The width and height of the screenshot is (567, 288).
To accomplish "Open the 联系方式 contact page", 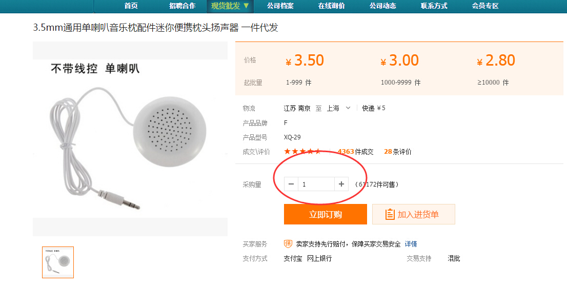I will pyautogui.click(x=434, y=6).
